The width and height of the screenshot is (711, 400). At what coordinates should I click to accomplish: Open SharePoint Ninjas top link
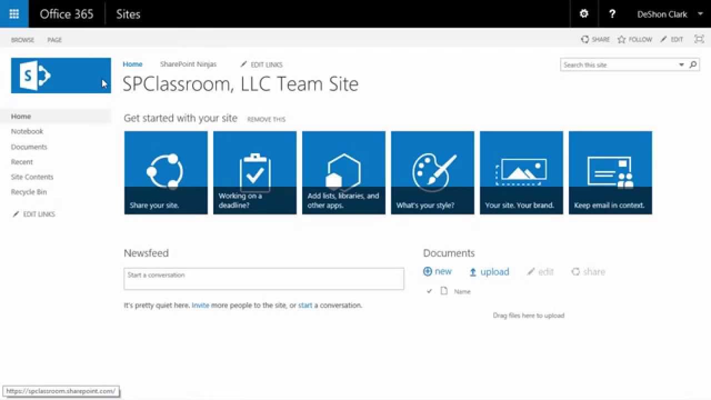coord(188,64)
